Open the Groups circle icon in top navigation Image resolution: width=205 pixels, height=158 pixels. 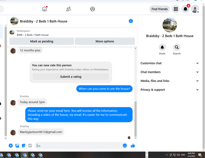pos(93,9)
